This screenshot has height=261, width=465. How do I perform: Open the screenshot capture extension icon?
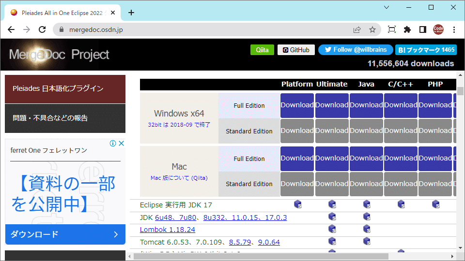click(392, 29)
